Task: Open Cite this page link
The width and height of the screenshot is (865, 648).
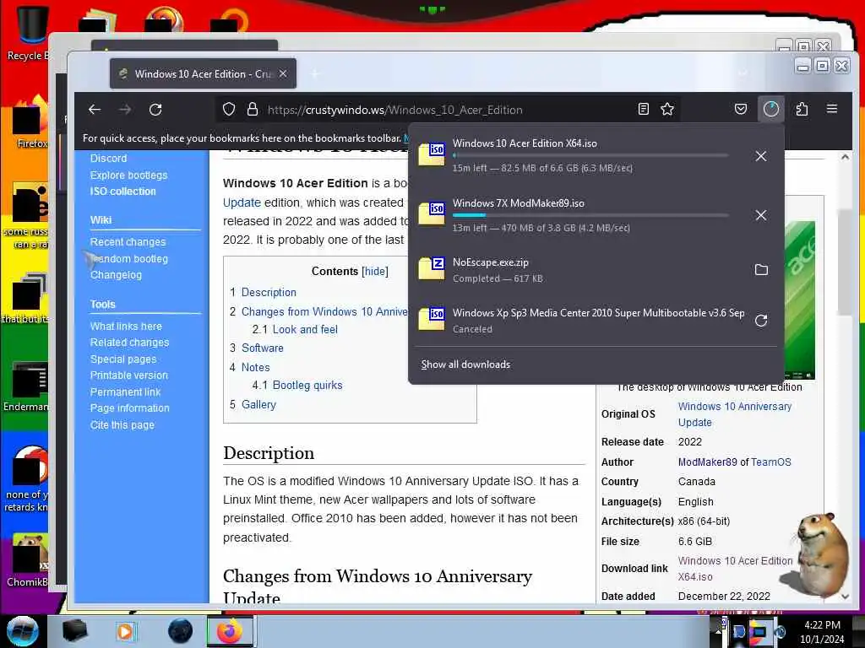Action: 122,425
